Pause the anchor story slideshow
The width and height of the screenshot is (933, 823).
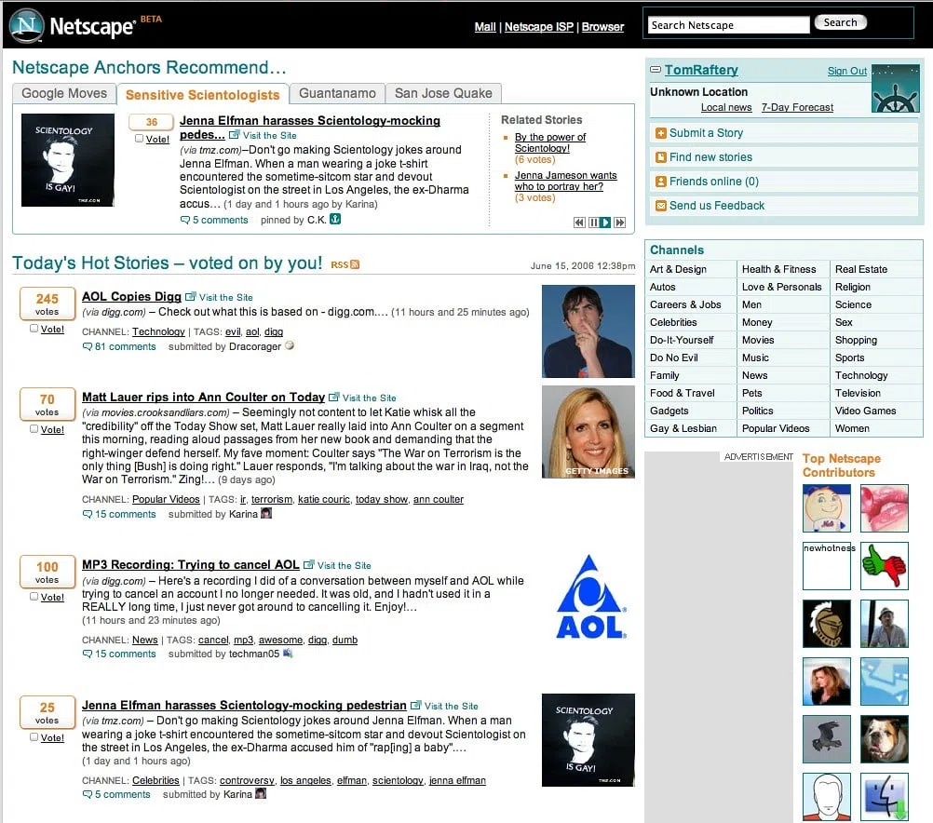[593, 223]
